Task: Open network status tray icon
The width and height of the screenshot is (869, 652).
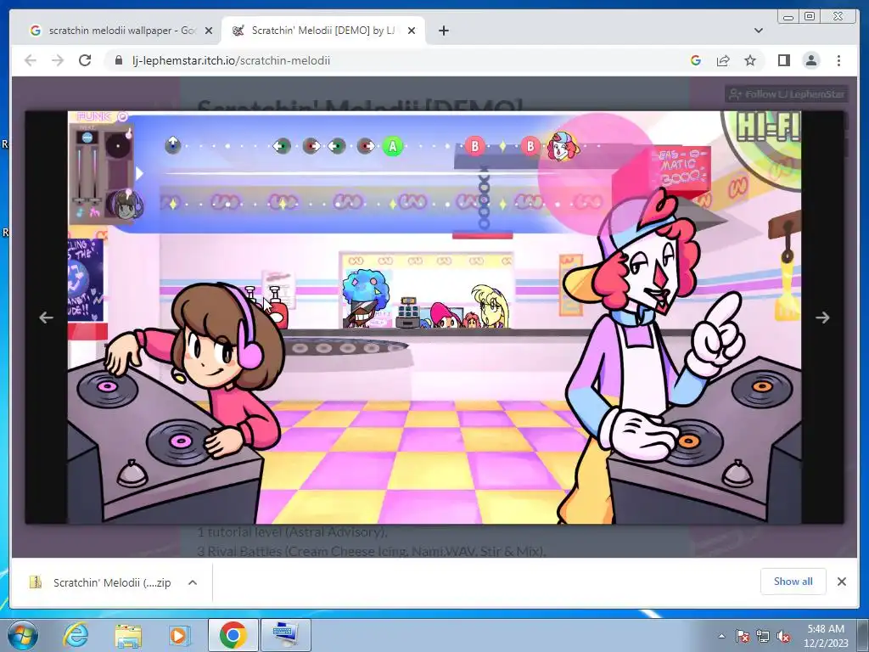Action: coord(763,636)
